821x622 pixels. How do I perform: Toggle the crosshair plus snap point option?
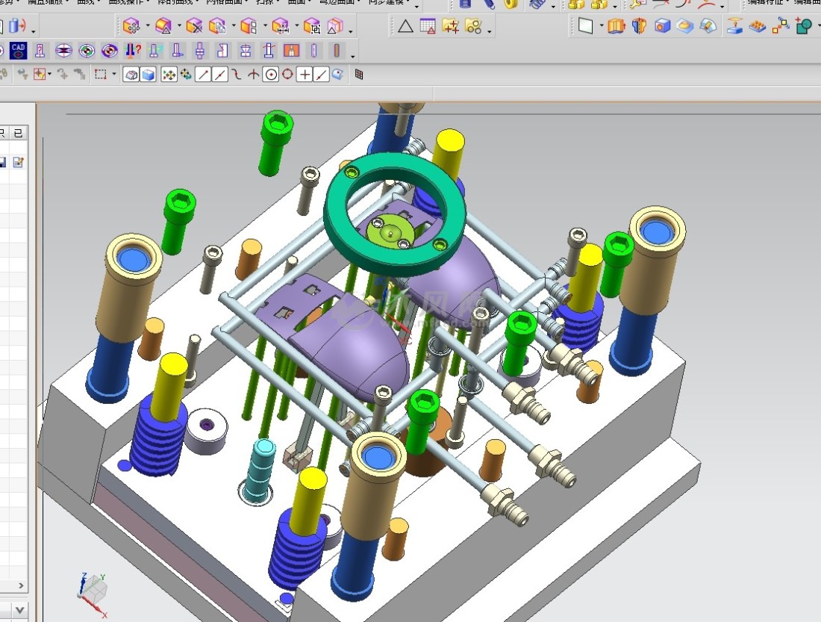pos(304,75)
